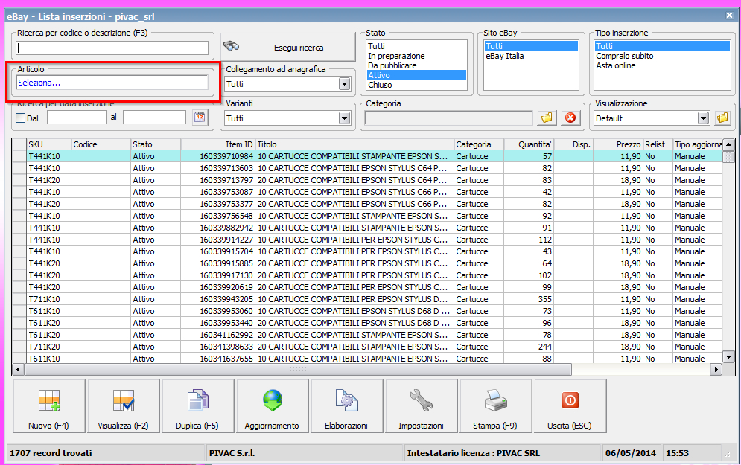The image size is (741, 465).
Task: Print the list with Stampa (F9)
Action: point(495,405)
